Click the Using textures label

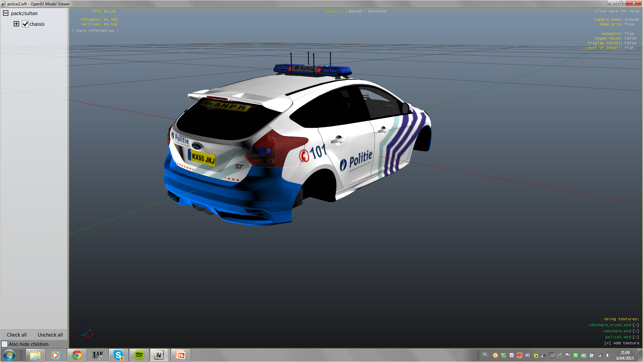(621, 319)
